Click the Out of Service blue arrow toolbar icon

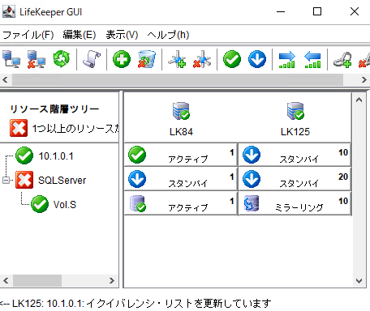[x=257, y=59]
